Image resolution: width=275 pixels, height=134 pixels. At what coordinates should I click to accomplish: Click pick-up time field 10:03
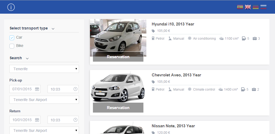[x=63, y=89]
